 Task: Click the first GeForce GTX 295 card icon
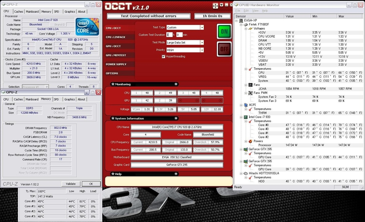coord(246,149)
